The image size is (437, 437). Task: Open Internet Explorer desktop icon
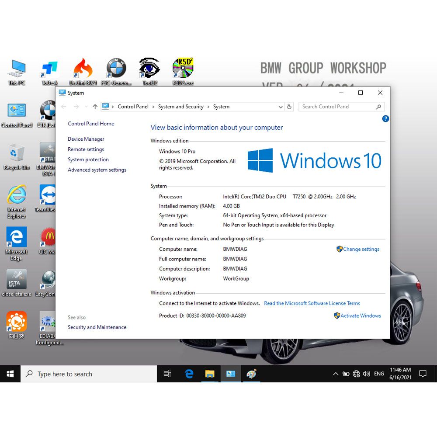(17, 202)
